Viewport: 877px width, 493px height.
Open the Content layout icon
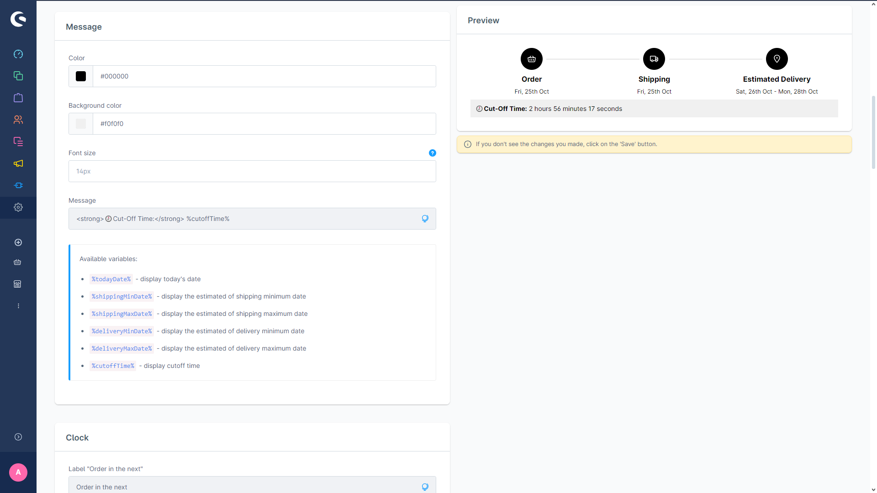18,142
